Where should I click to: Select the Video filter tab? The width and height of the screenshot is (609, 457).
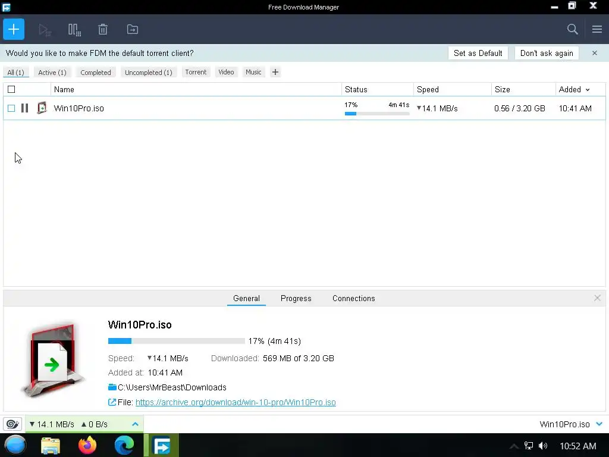[226, 72]
